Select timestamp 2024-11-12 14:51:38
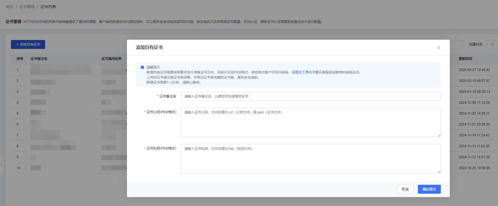498x206 pixels. pos(474,157)
